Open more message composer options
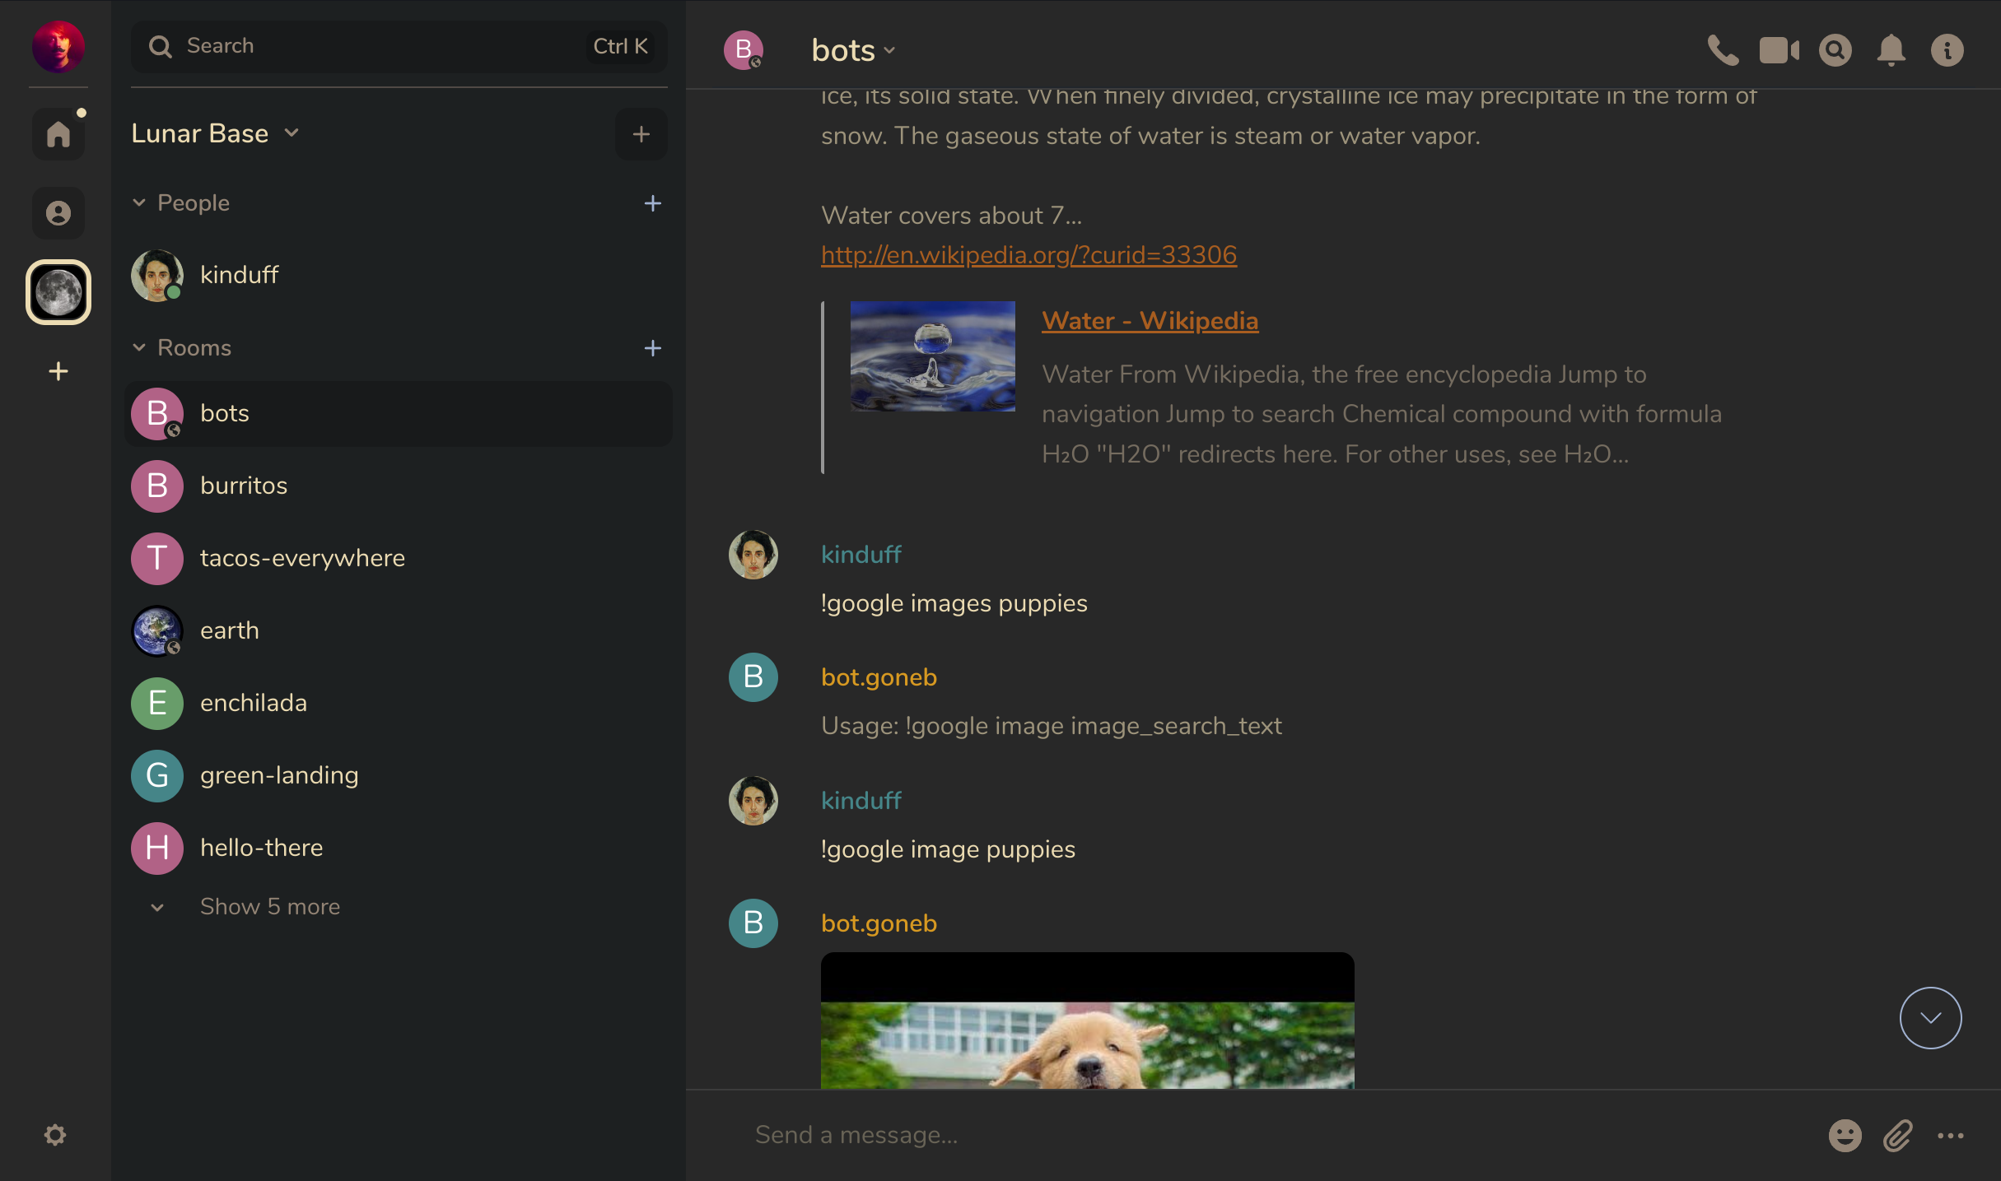Viewport: 2001px width, 1181px height. tap(1950, 1135)
